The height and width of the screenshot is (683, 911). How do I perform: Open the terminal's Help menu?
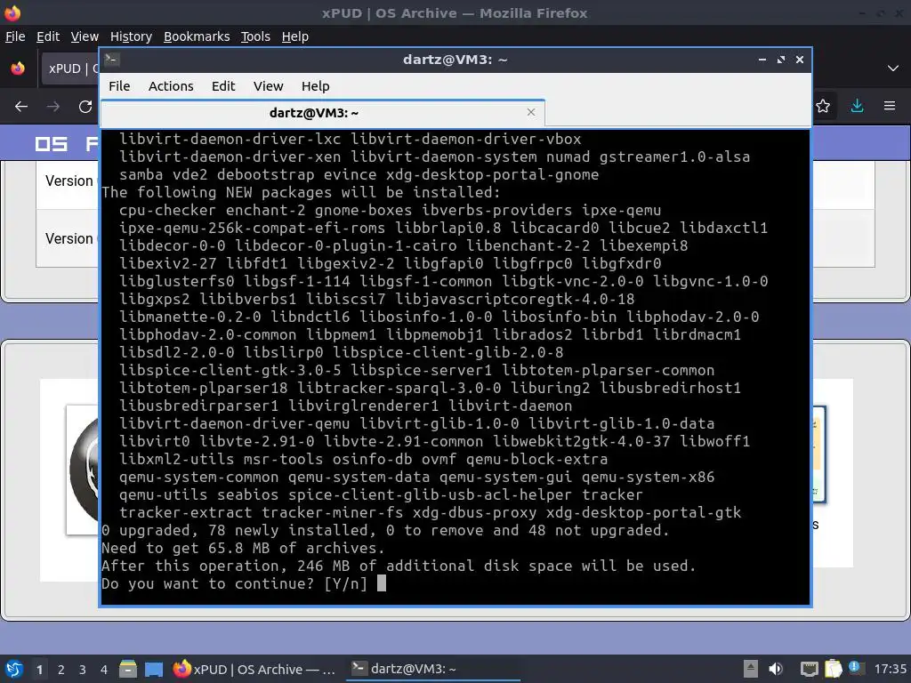tap(316, 86)
